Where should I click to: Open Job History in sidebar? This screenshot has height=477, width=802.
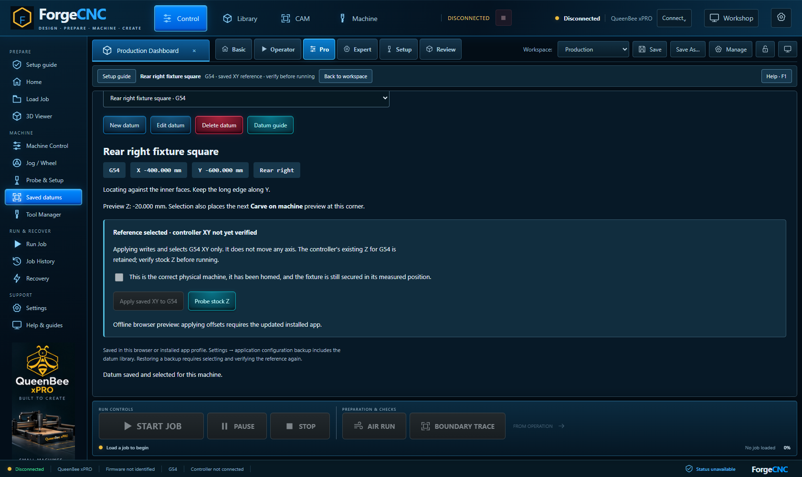43,261
